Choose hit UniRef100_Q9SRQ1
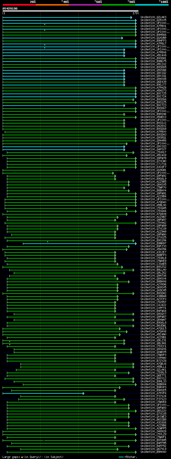Viewport: 171px width, 459px height. pyautogui.click(x=153, y=138)
